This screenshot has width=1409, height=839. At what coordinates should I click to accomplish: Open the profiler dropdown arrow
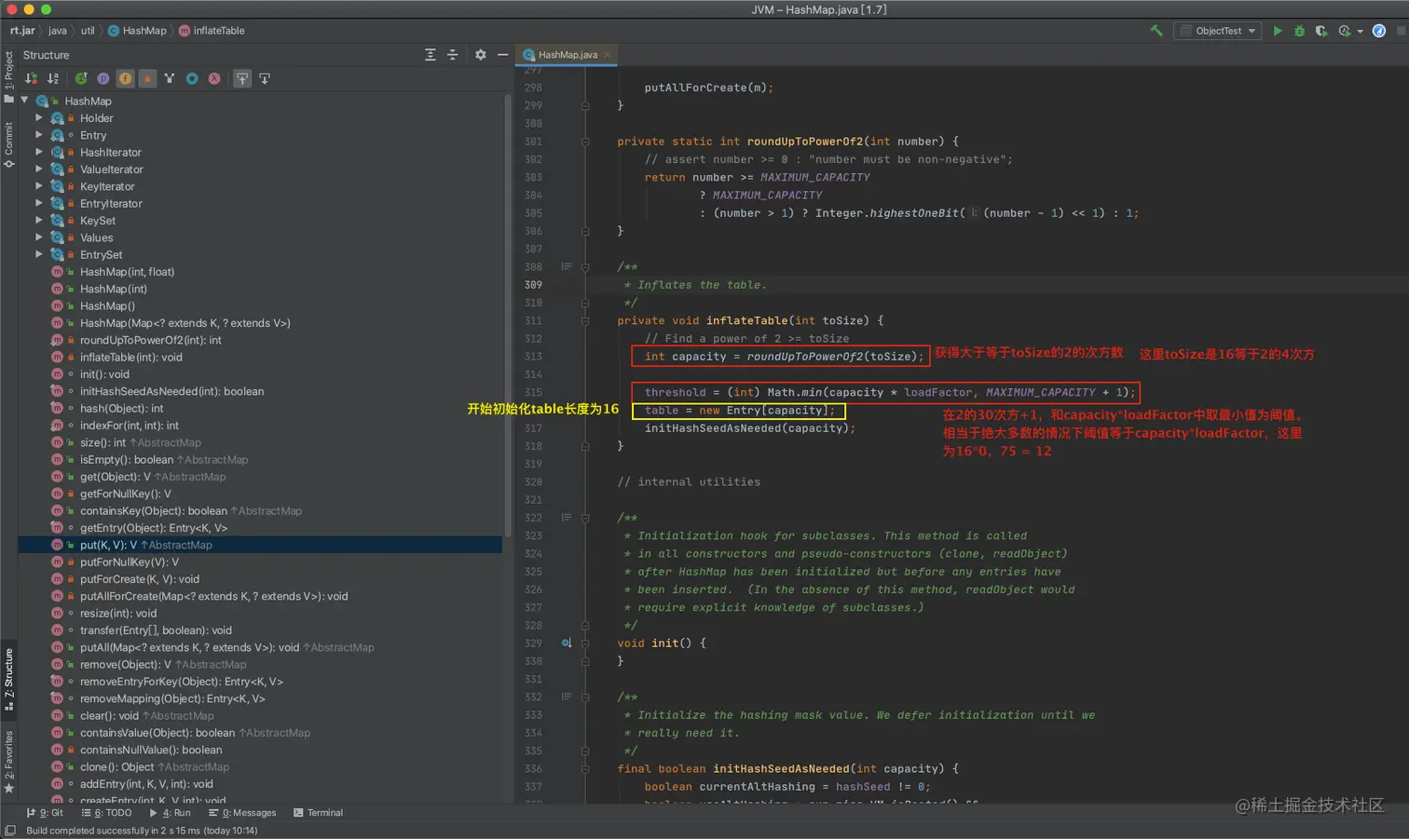click(x=1360, y=31)
